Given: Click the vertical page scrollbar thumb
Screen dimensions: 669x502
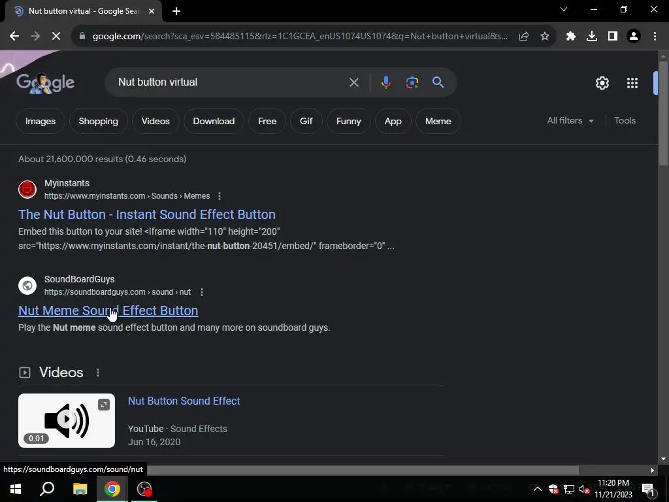Looking at the screenshot, I should [663, 112].
